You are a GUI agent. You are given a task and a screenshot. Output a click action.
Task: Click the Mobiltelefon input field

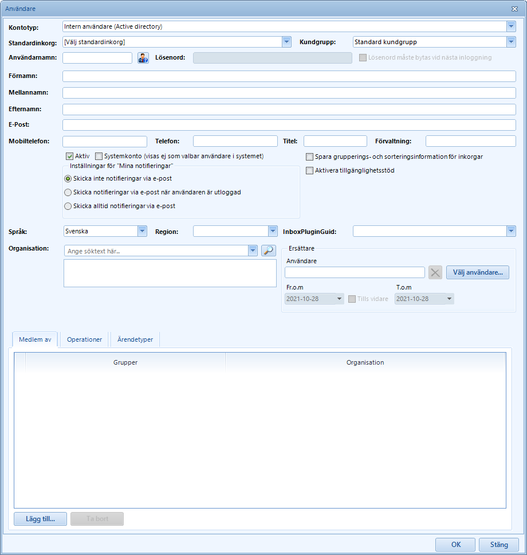pyautogui.click(x=105, y=141)
